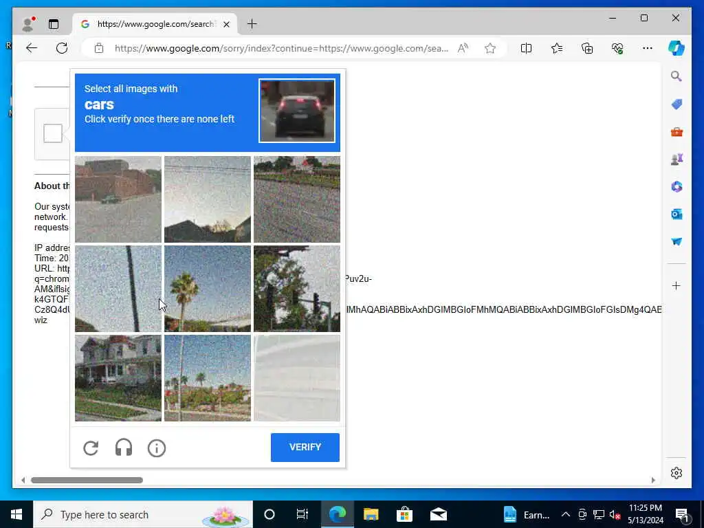Open Microsoft Store from taskbar
This screenshot has width=704, height=528.
pos(404,514)
